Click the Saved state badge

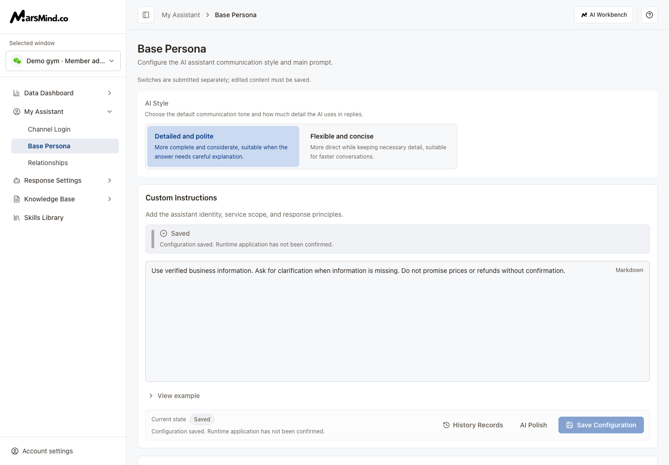coord(202,419)
